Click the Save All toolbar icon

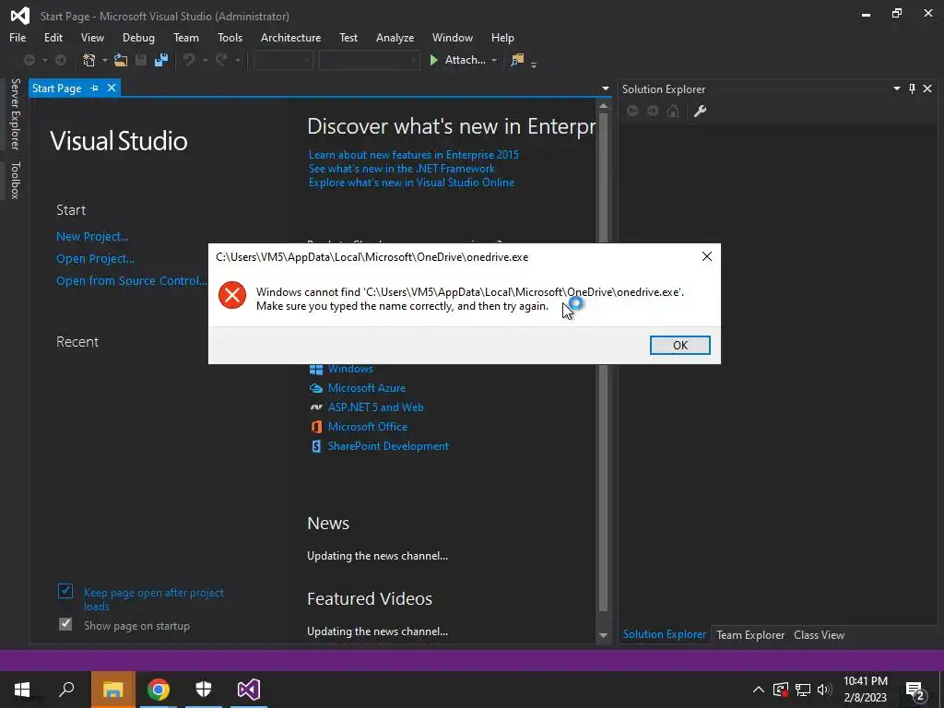coord(161,60)
